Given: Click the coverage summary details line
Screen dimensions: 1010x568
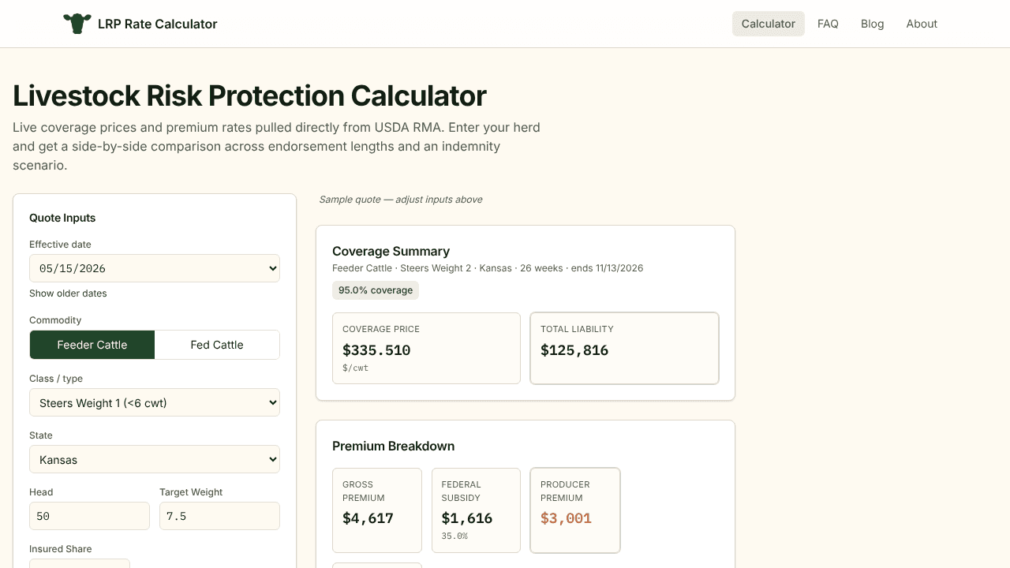Looking at the screenshot, I should pos(488,268).
